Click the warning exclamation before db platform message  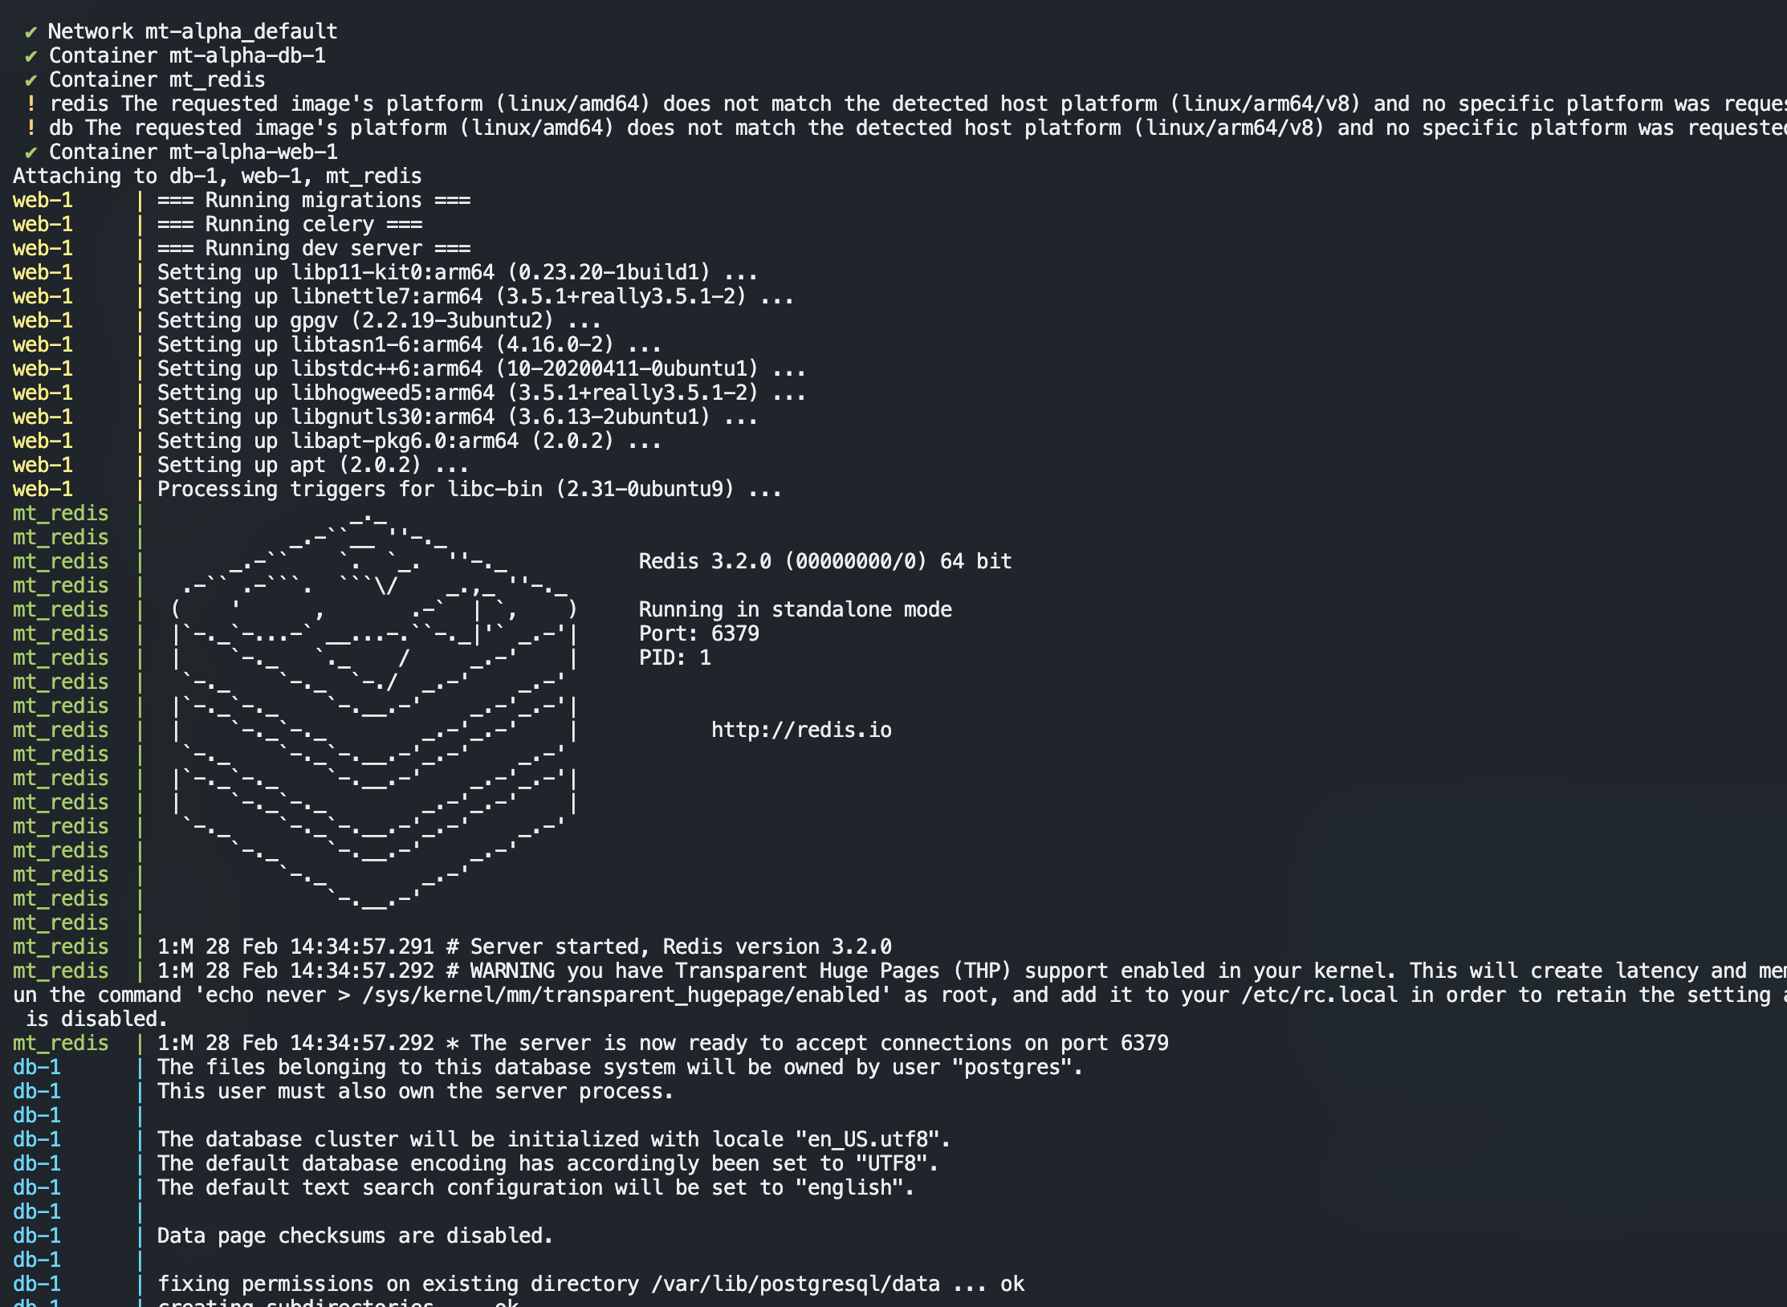(31, 128)
